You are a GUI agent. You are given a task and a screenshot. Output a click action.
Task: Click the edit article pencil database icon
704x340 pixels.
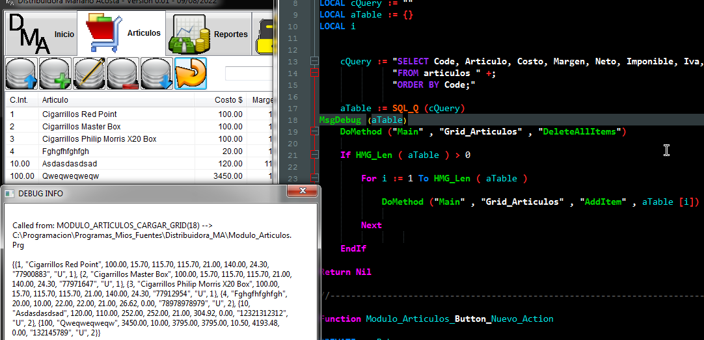pyautogui.click(x=89, y=73)
